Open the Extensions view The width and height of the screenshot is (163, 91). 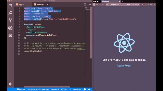pyautogui.click(x=10, y=35)
